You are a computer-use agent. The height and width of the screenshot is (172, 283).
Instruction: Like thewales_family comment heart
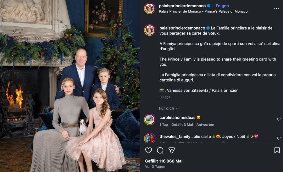[x=279, y=138]
